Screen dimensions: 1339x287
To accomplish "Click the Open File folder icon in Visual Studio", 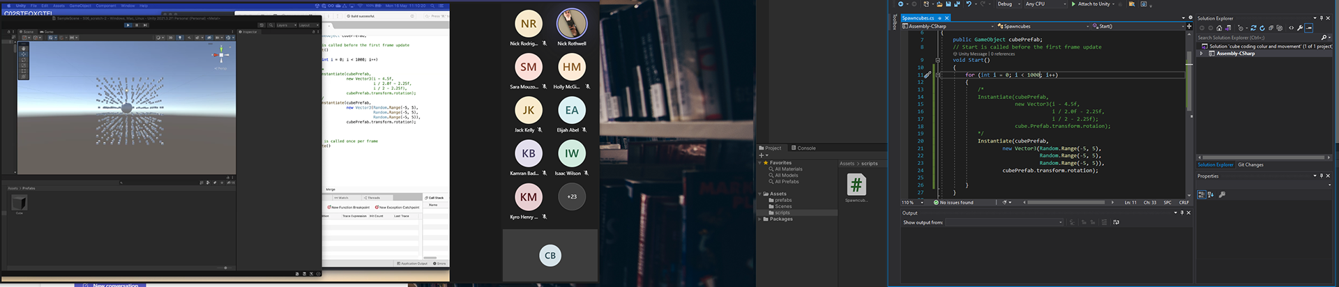I will coord(939,3).
